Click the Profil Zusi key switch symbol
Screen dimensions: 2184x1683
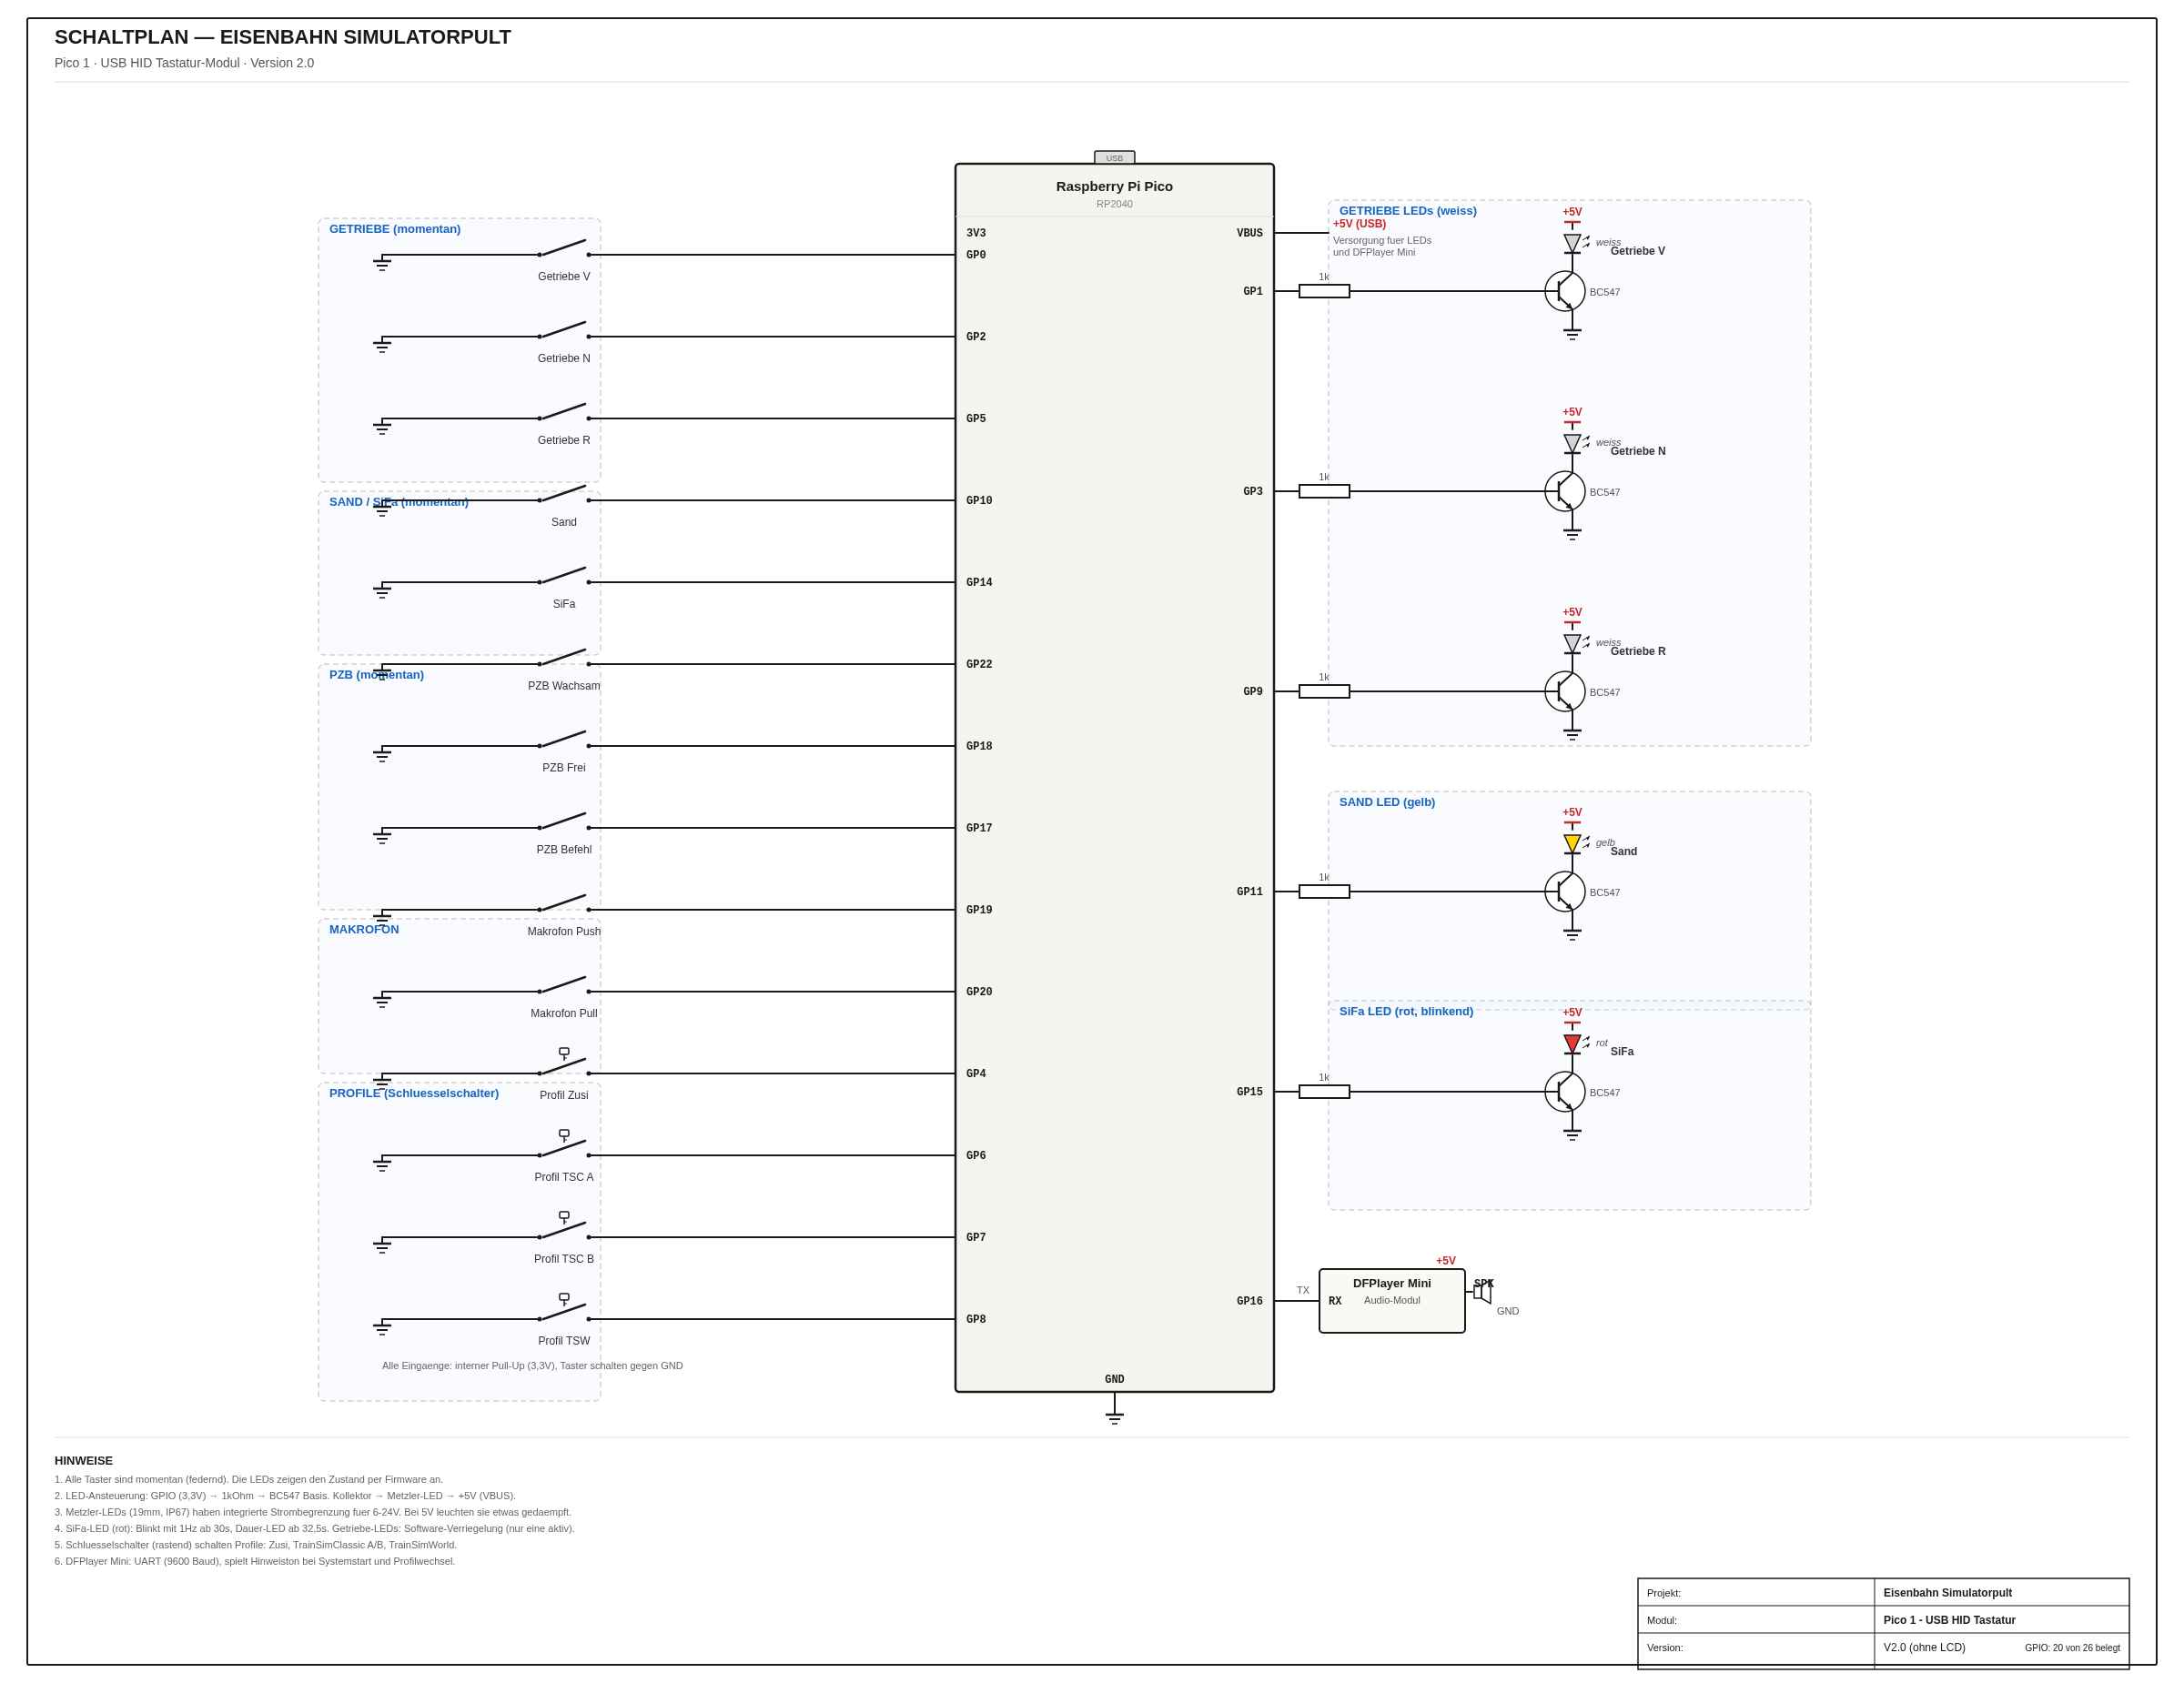click(564, 1063)
